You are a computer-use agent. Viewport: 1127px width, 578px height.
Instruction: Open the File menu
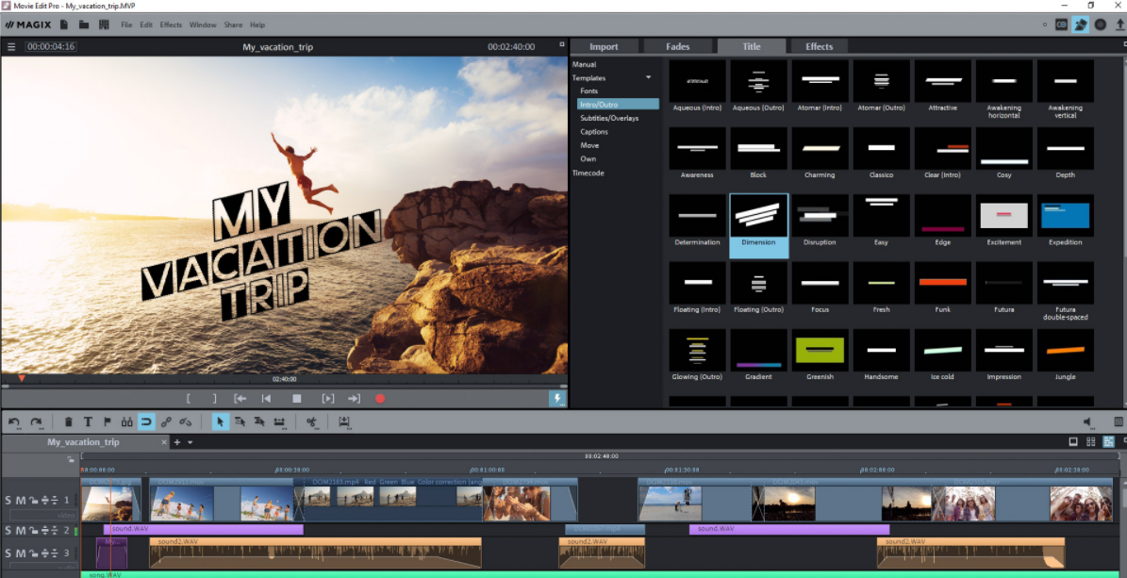pyautogui.click(x=126, y=25)
